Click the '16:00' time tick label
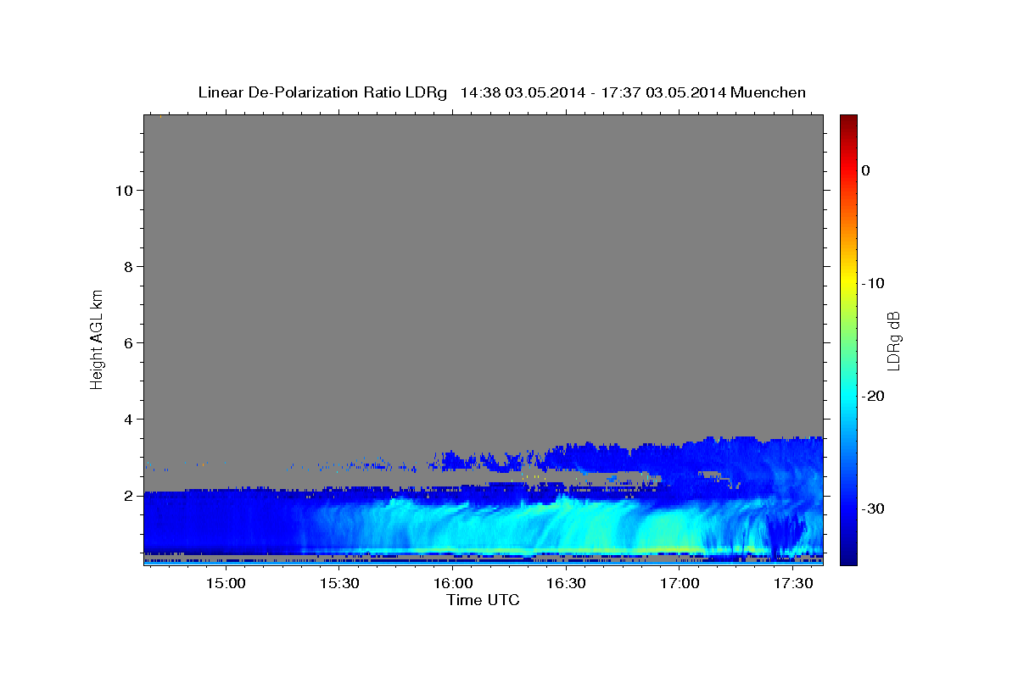1018x678 pixels. [453, 583]
